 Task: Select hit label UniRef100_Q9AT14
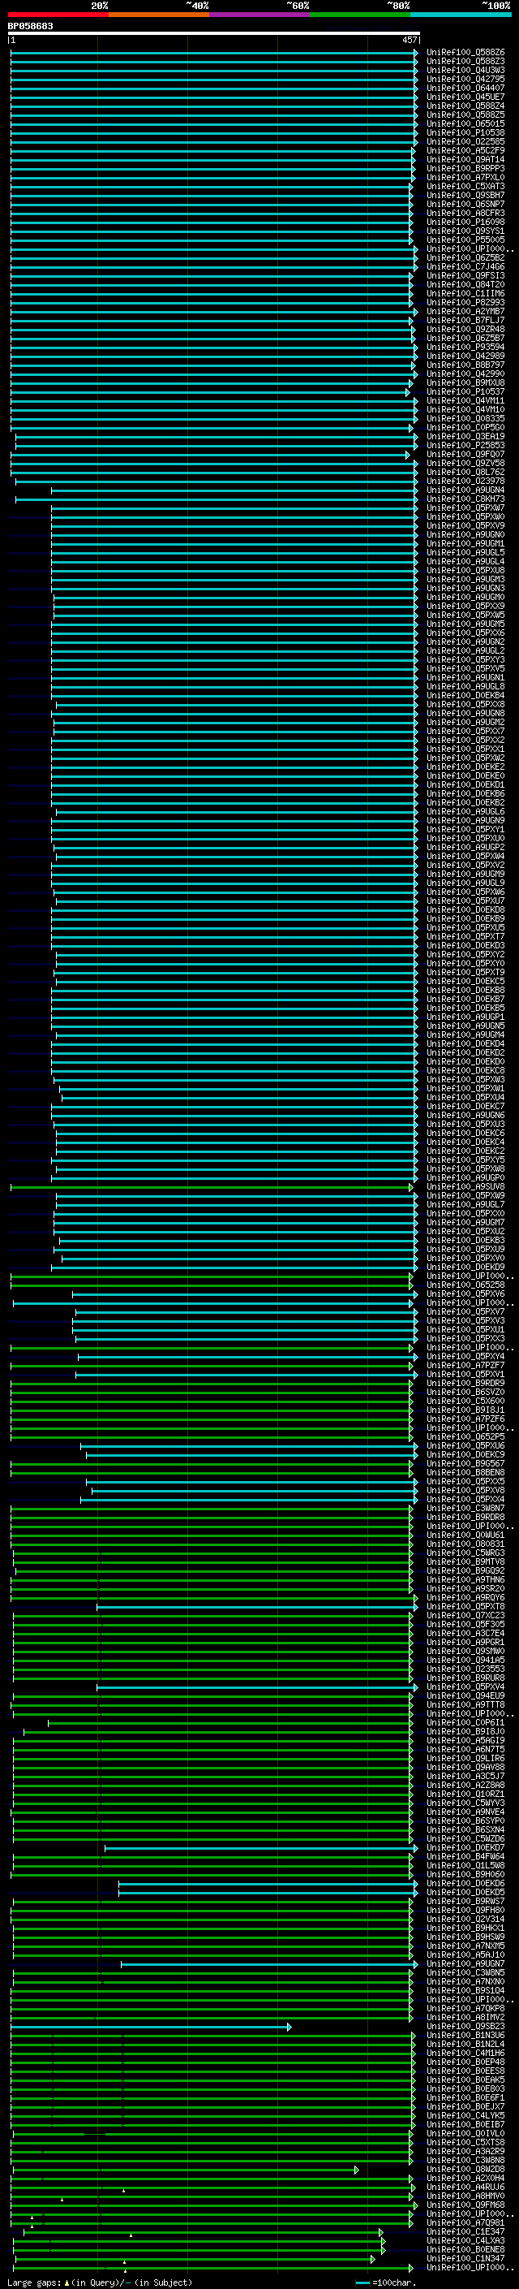[x=465, y=159]
